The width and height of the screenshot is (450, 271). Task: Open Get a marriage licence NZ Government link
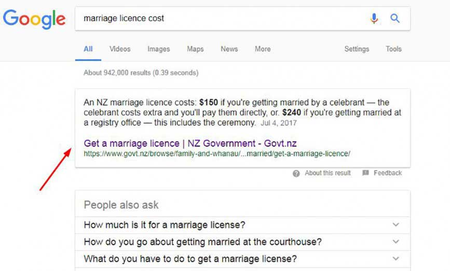190,143
